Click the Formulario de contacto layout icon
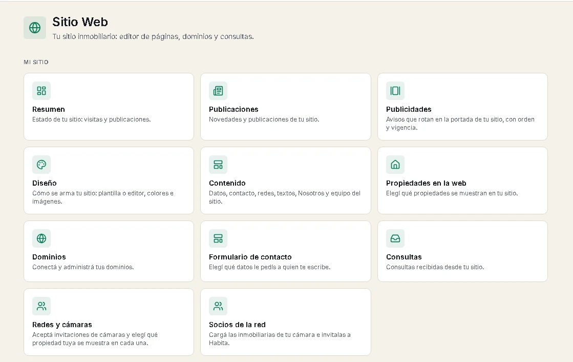Viewport: 573px width, 362px height. point(218,238)
